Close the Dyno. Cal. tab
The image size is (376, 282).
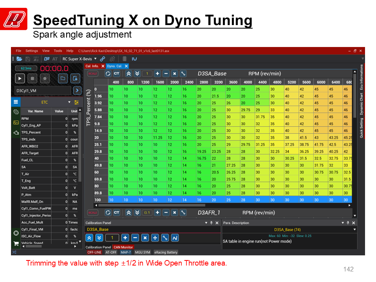point(126,66)
